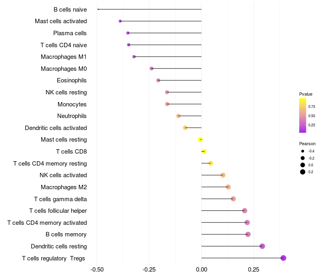Click the -0.50 x-axis tick label
The width and height of the screenshot is (320, 280).
pyautogui.click(x=97, y=270)
